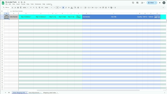
Task: Click the font size input field
Action: pyautogui.click(x=57, y=8)
